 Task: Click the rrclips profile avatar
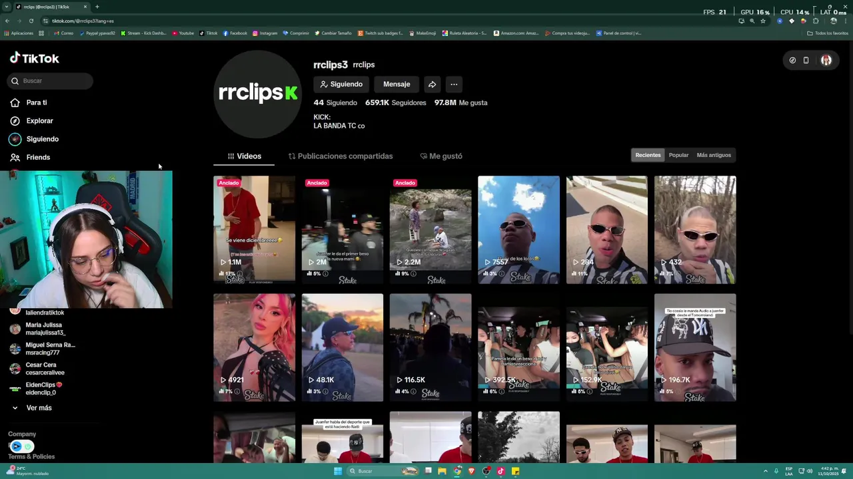(258, 94)
